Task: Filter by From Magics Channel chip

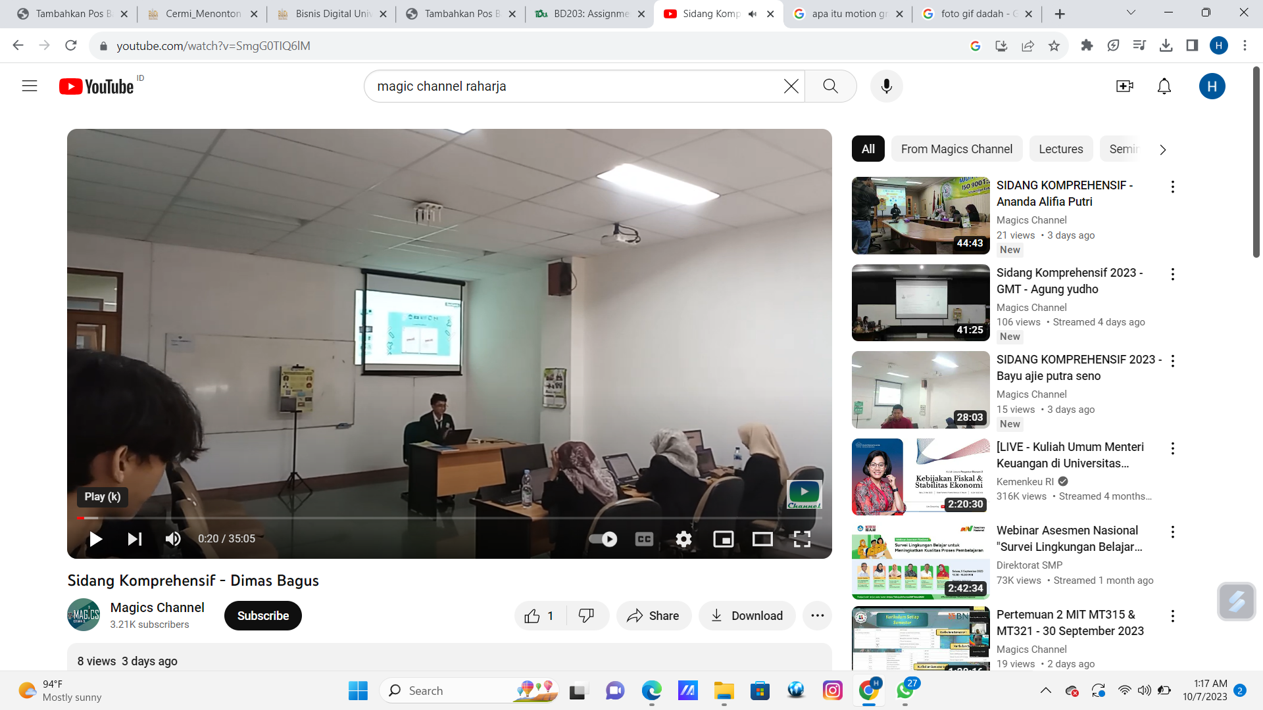Action: (956, 149)
